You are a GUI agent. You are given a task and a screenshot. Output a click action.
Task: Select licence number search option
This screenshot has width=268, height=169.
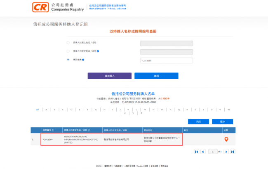pos(68,59)
